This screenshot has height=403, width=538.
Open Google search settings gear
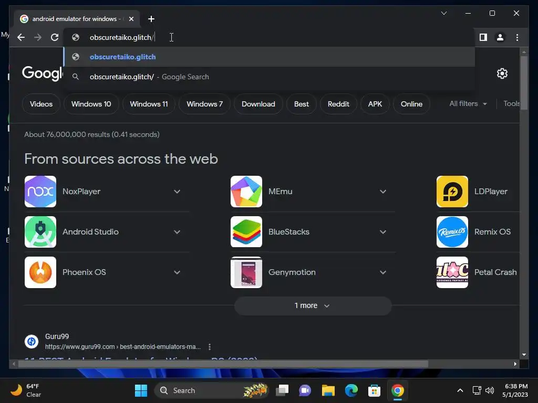[x=502, y=73]
